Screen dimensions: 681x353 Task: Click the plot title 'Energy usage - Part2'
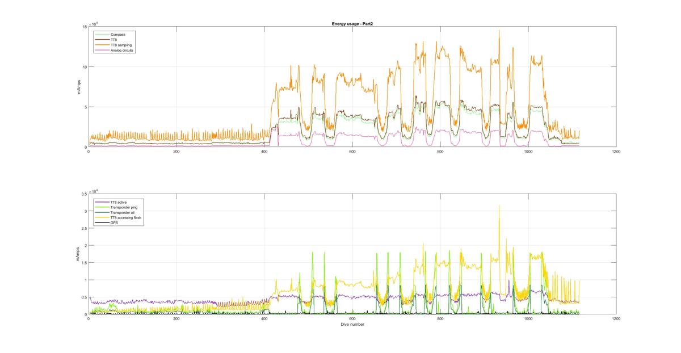[352, 24]
